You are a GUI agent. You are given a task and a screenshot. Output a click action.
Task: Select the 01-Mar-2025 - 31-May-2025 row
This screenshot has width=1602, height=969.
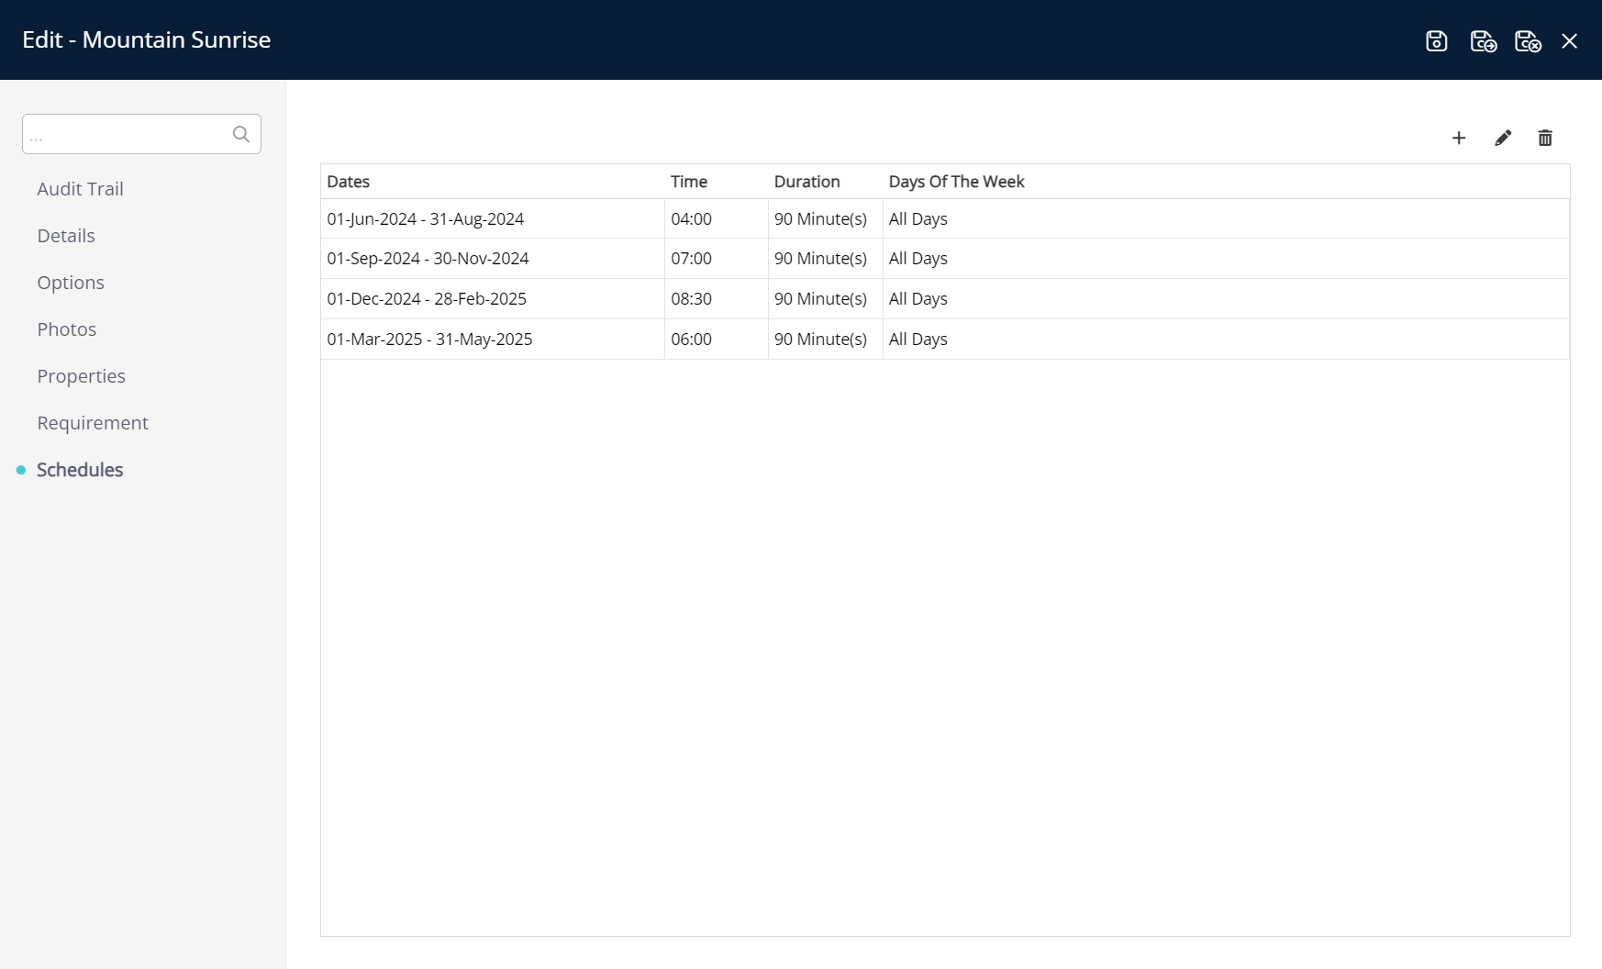pos(945,339)
